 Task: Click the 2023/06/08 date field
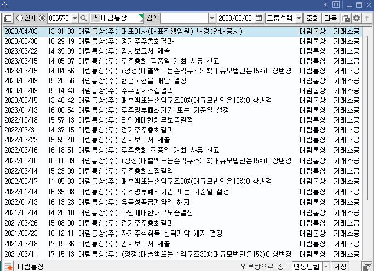(235, 18)
